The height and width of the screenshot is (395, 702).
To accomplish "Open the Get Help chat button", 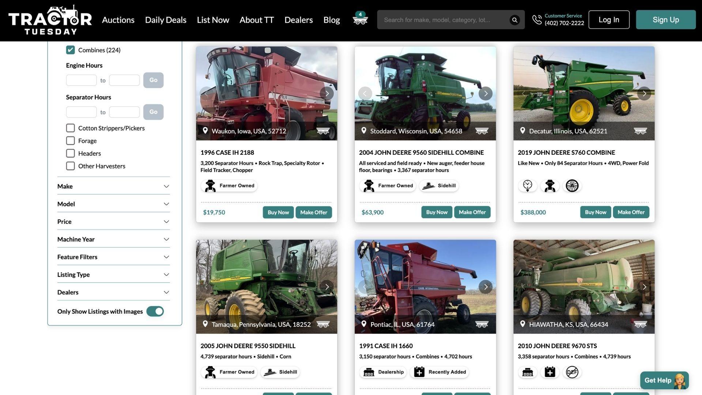I will click(664, 380).
